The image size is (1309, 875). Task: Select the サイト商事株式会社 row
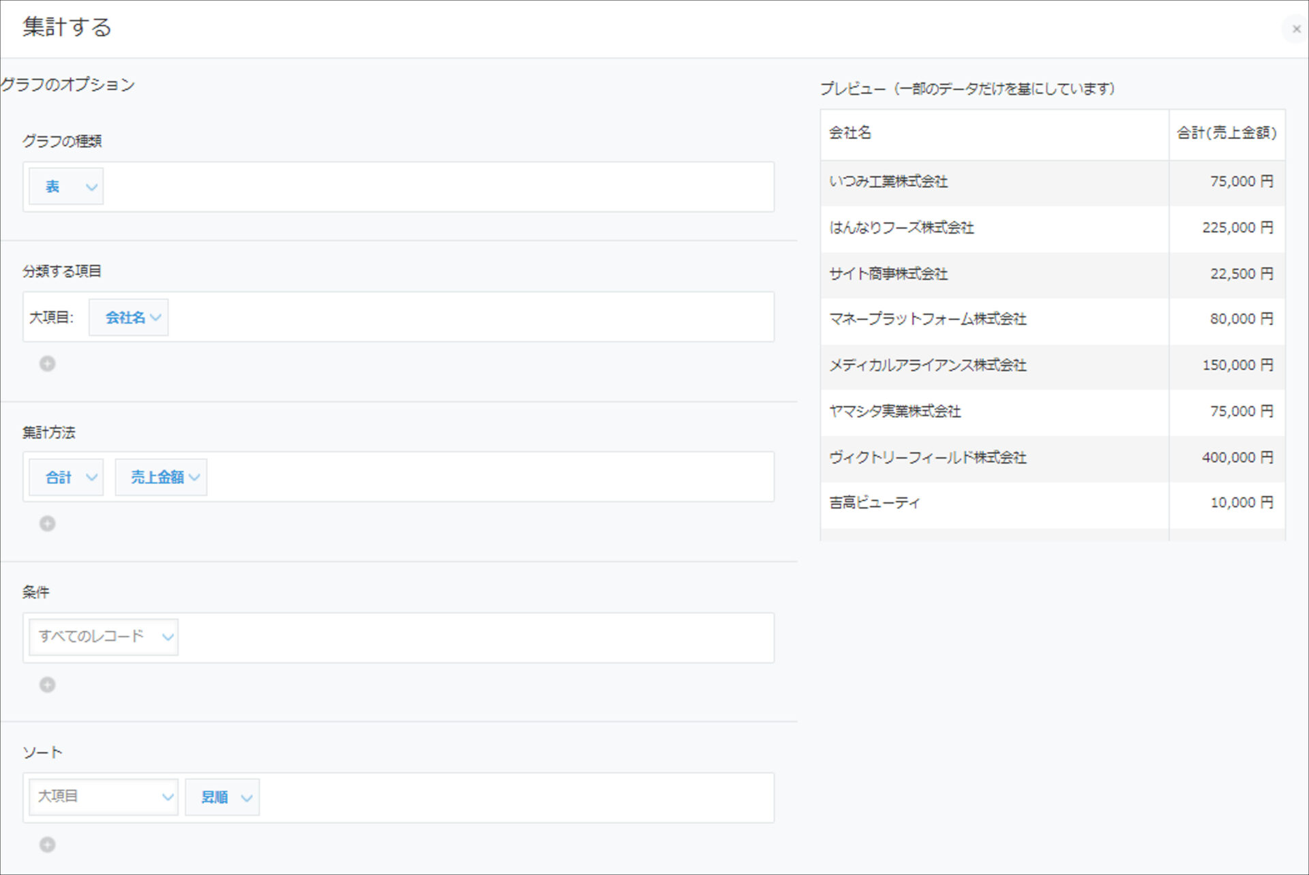(x=1053, y=275)
